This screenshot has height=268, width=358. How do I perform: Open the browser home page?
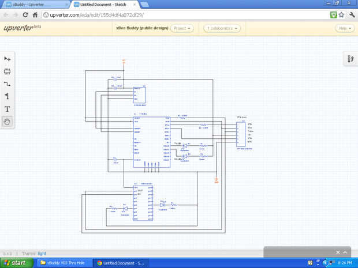(35, 15)
